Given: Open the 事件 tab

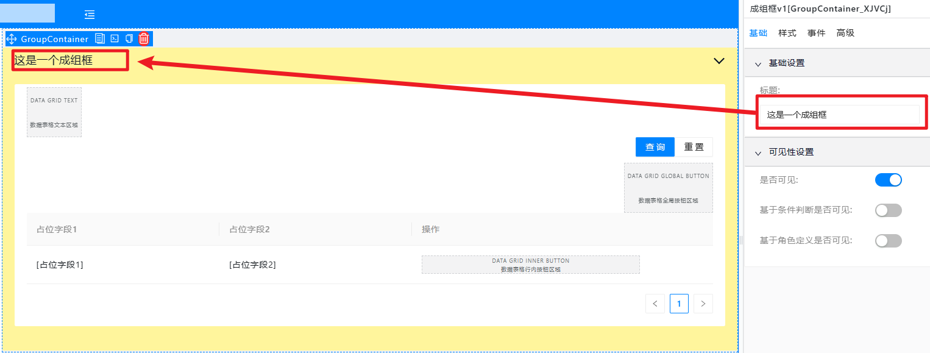Looking at the screenshot, I should pos(817,33).
